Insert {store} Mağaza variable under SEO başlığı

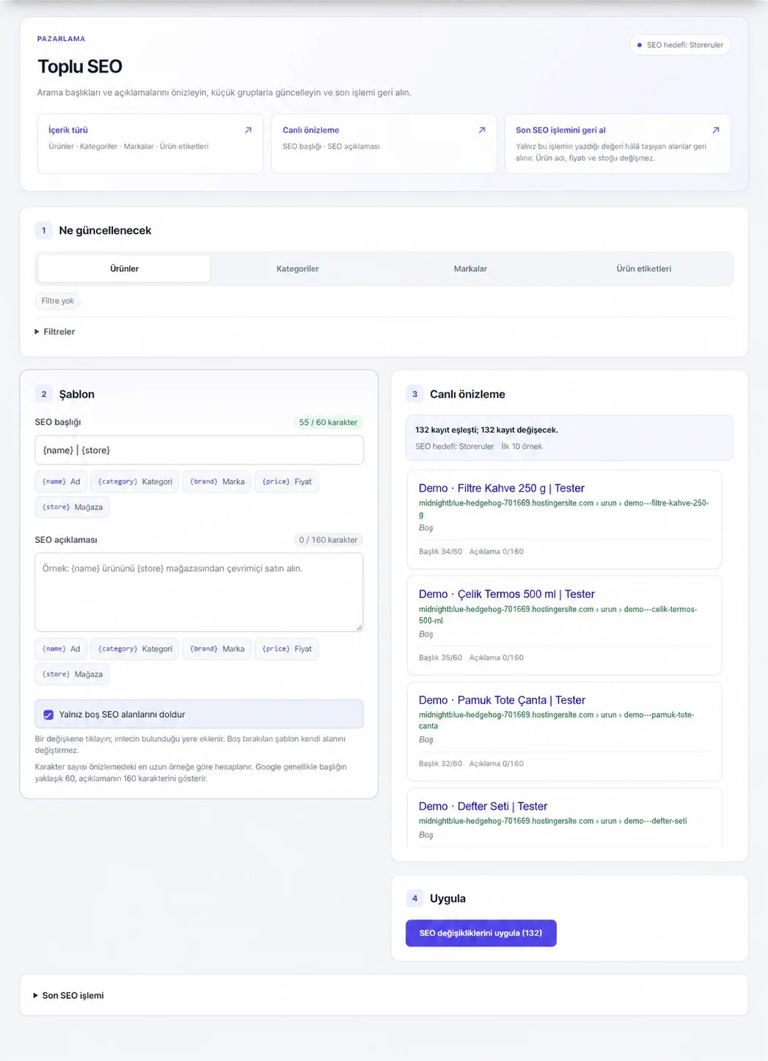[72, 507]
